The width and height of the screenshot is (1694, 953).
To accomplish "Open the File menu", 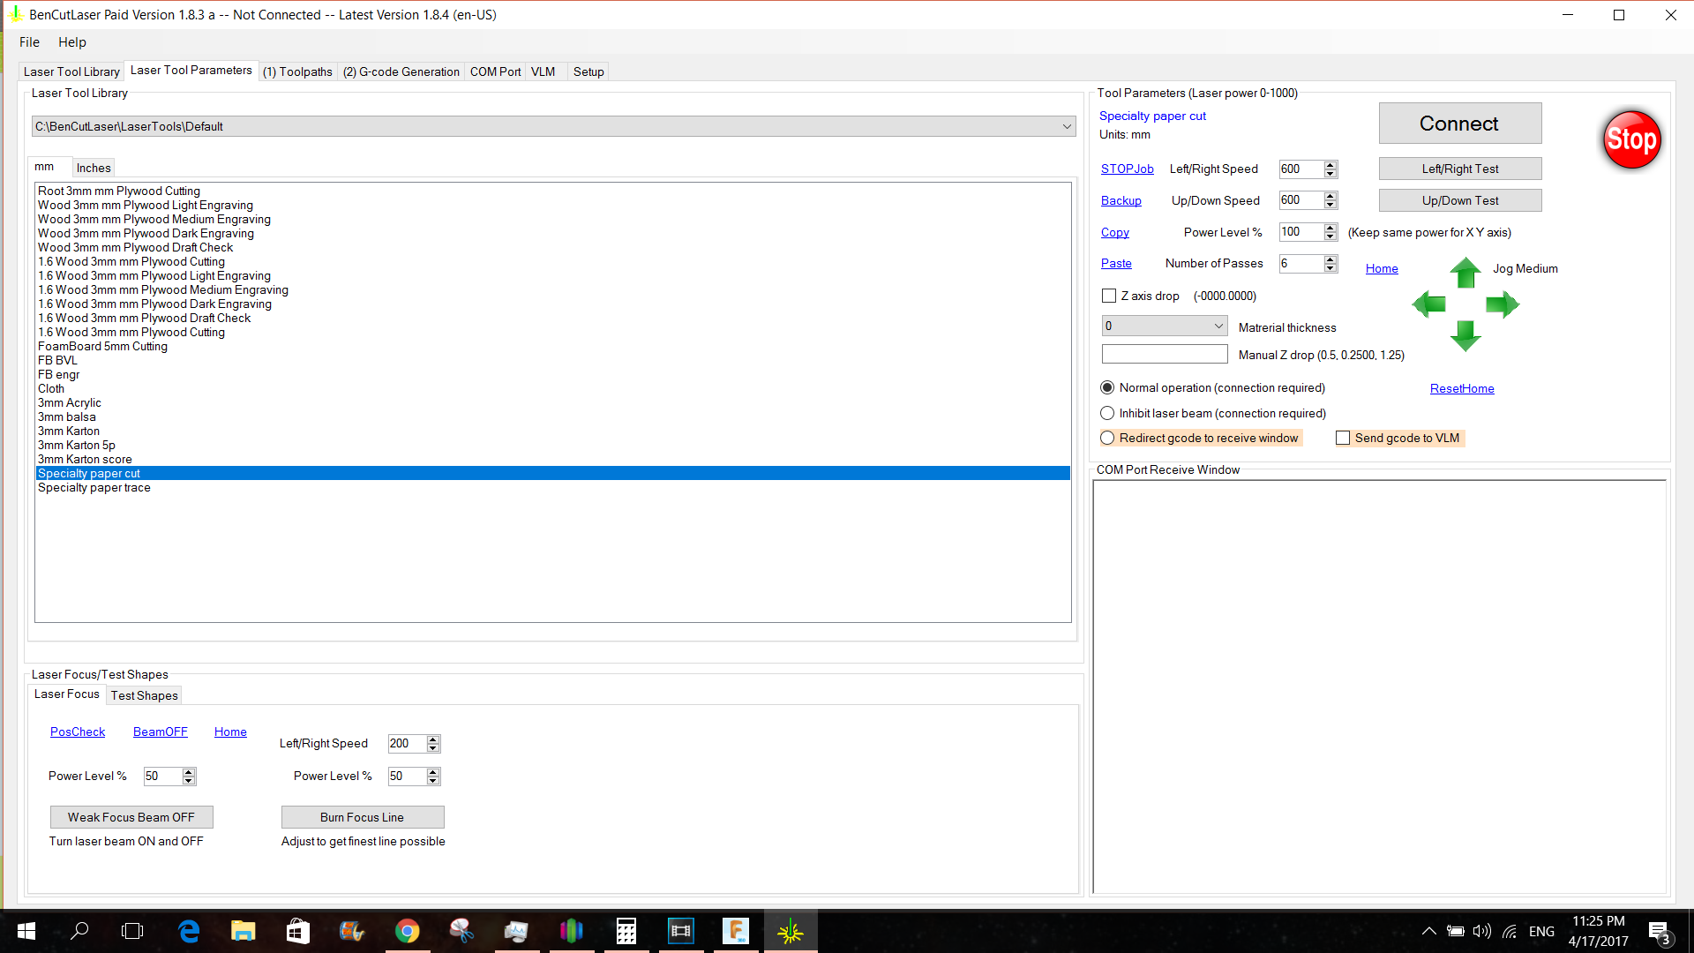I will pyautogui.click(x=29, y=41).
